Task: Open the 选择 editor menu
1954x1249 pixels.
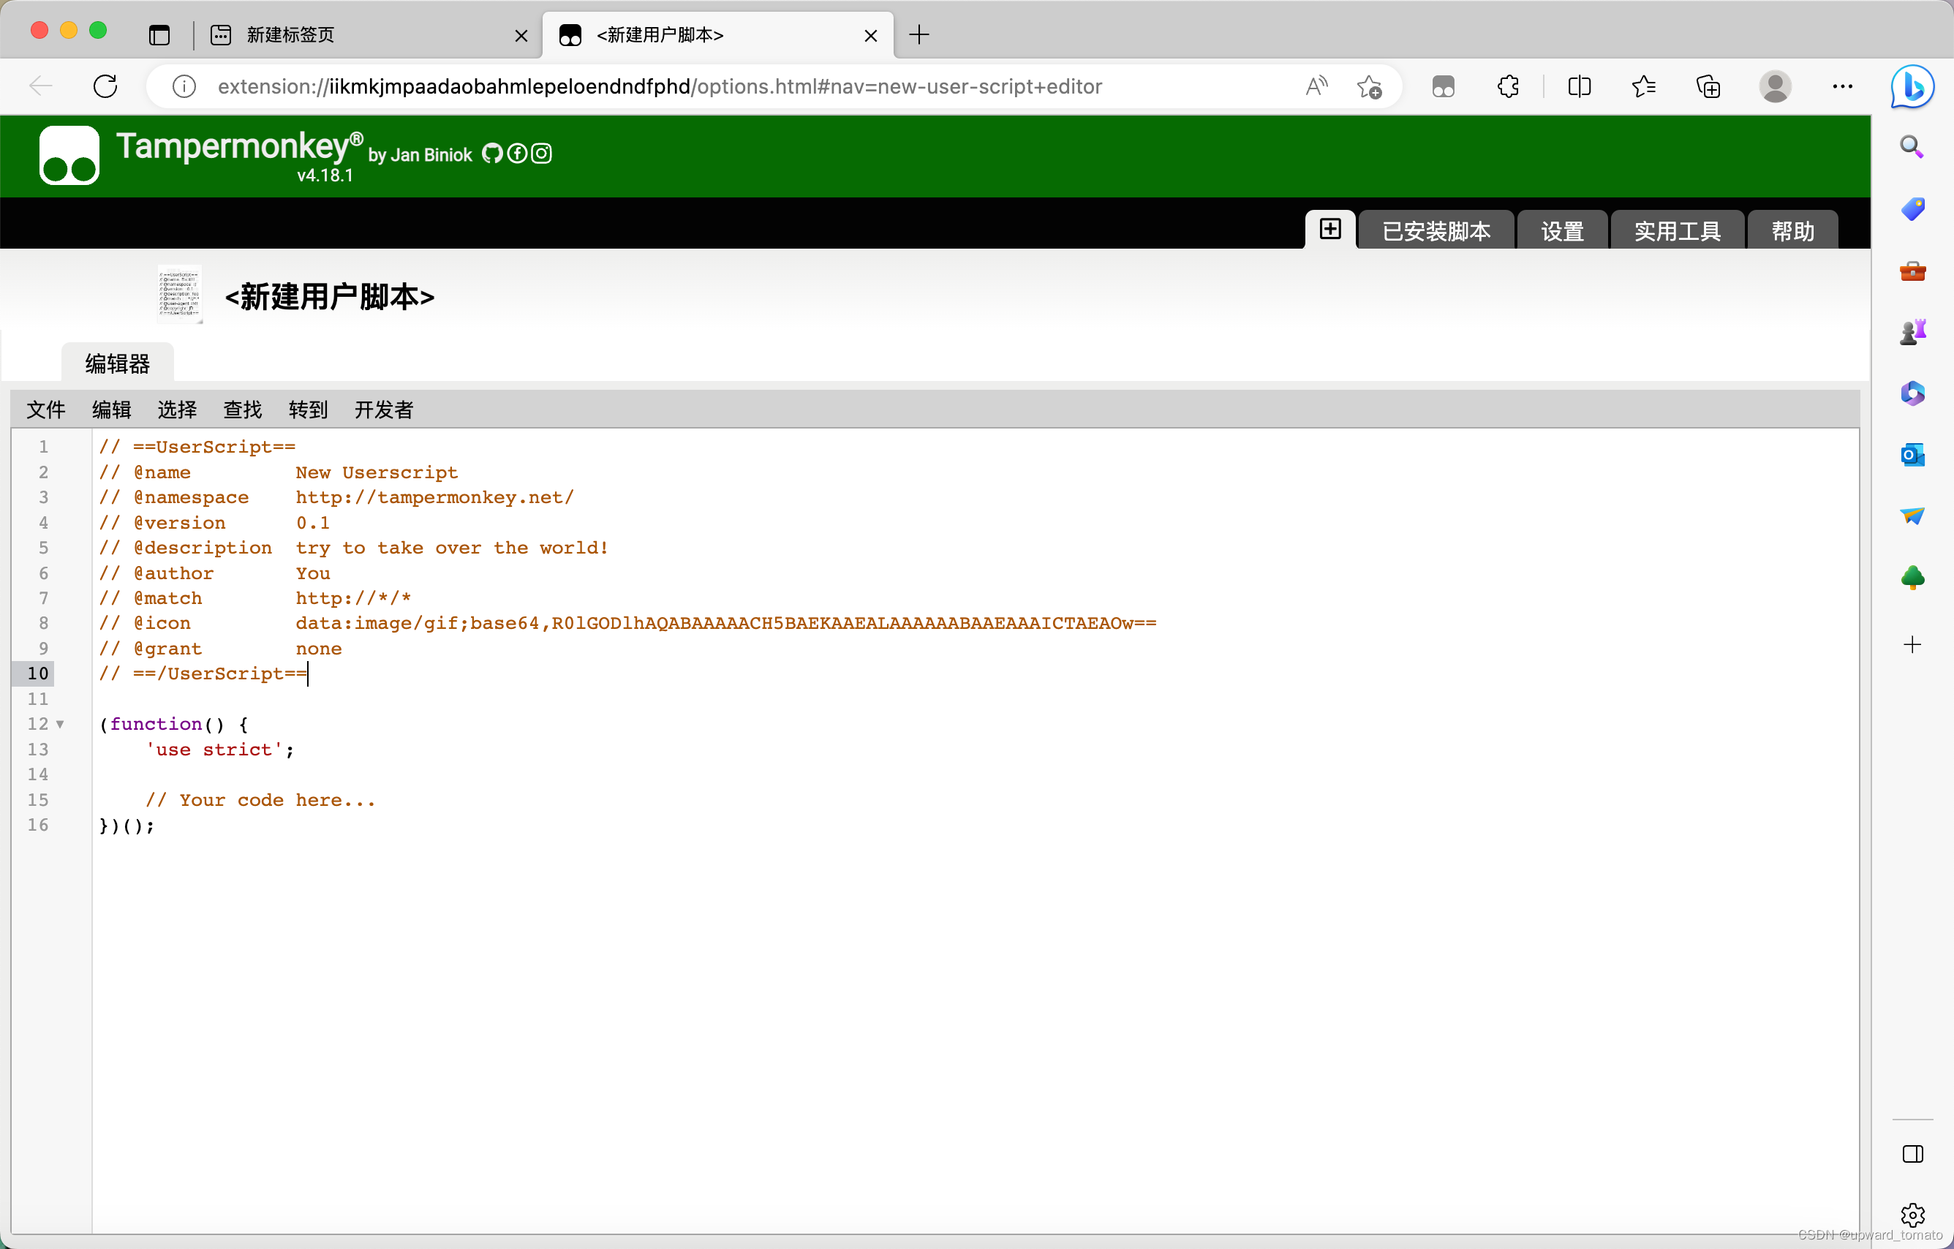Action: click(x=177, y=410)
